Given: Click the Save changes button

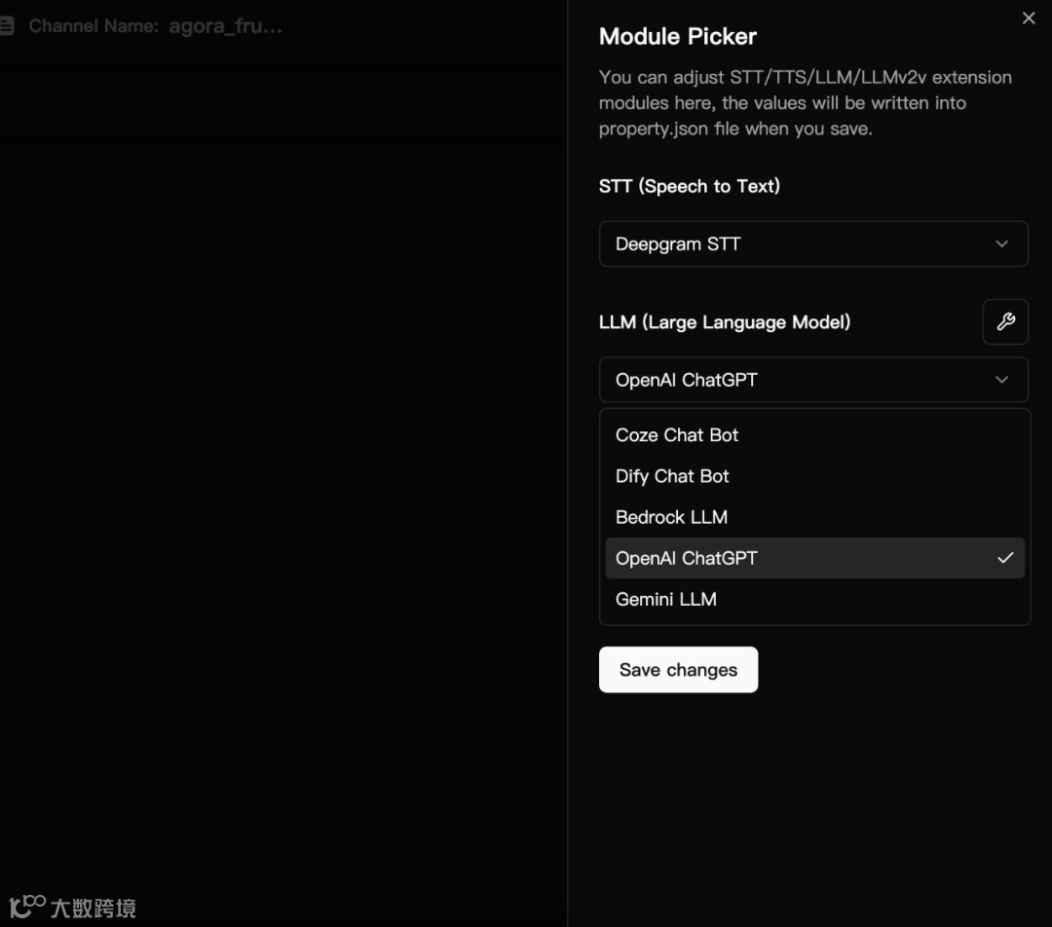Looking at the screenshot, I should [x=678, y=669].
